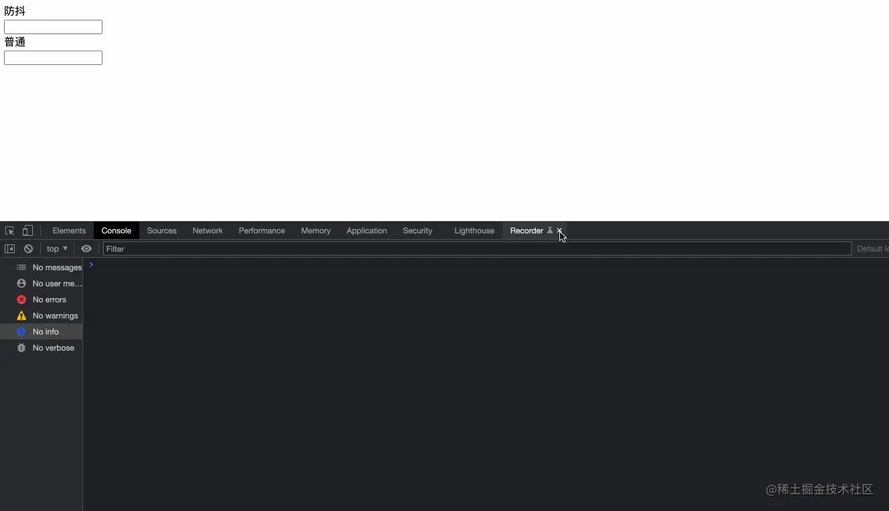The height and width of the screenshot is (511, 889).
Task: Select the No verbose filter row
Action: [x=42, y=348]
